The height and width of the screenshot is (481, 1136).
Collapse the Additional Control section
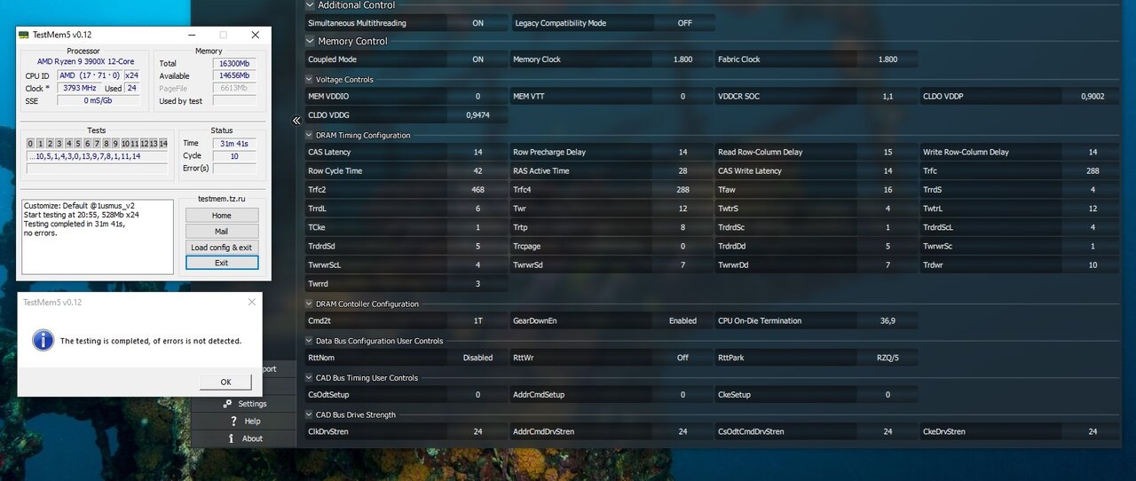point(310,5)
